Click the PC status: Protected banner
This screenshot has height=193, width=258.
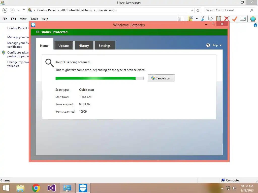[x=129, y=32]
